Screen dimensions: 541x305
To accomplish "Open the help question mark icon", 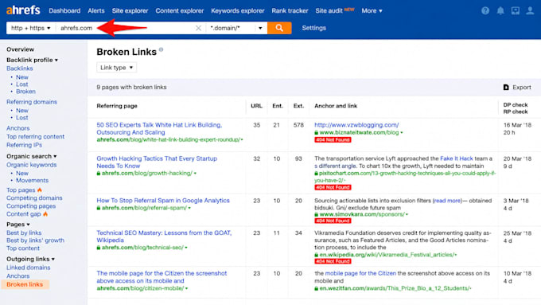I will coord(485,10).
